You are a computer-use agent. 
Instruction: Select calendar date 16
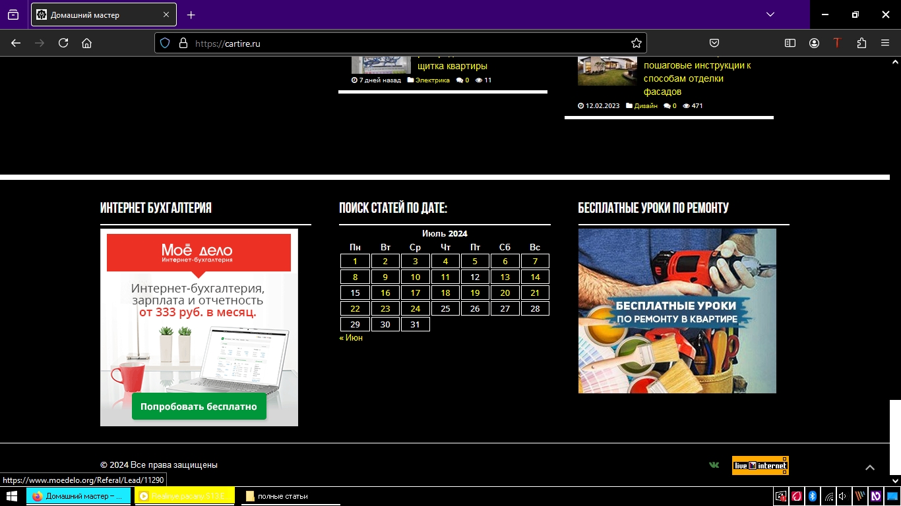[x=385, y=293]
